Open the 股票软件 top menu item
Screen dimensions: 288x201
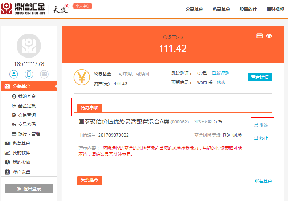click(248, 9)
